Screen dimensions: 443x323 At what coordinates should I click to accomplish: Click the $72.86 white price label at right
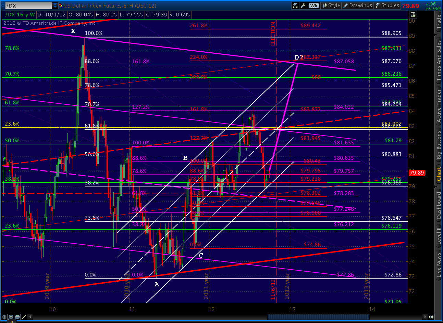click(393, 275)
